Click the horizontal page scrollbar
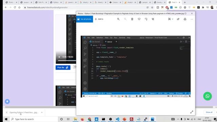Viewport: 217px width, 122px height. 109,107
